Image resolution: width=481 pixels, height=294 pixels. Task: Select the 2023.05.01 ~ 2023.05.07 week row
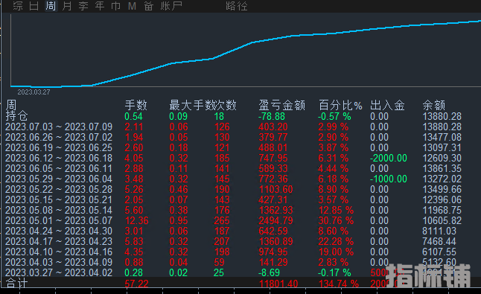[241, 221]
